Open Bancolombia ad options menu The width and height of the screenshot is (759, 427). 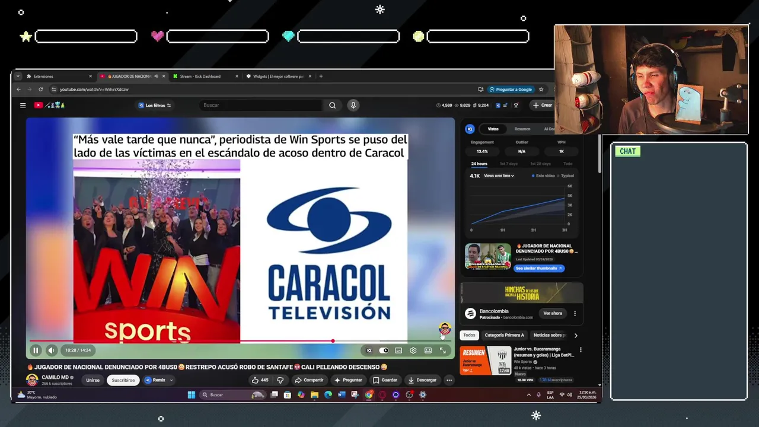[x=575, y=313]
